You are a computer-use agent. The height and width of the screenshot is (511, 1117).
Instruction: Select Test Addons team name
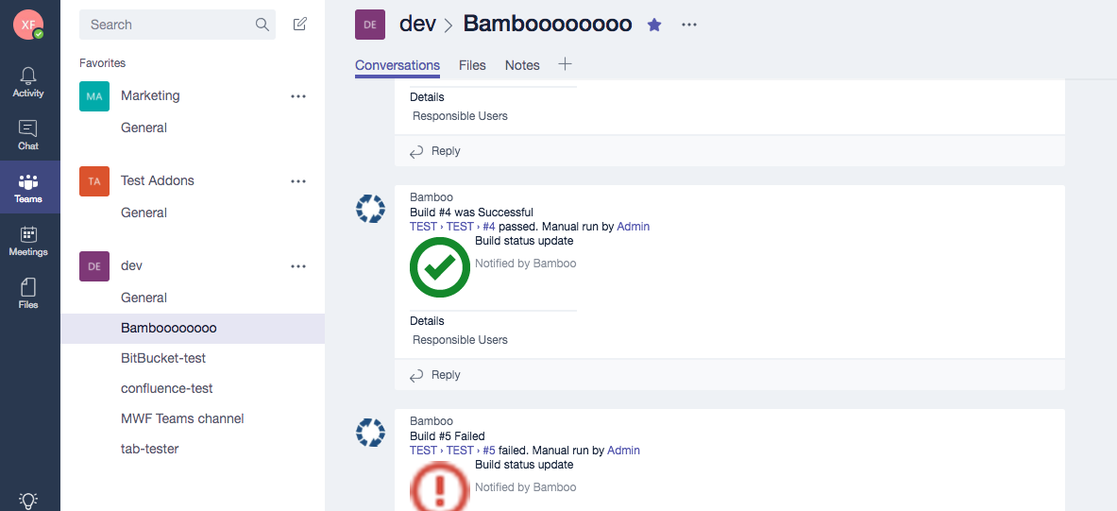(x=158, y=180)
